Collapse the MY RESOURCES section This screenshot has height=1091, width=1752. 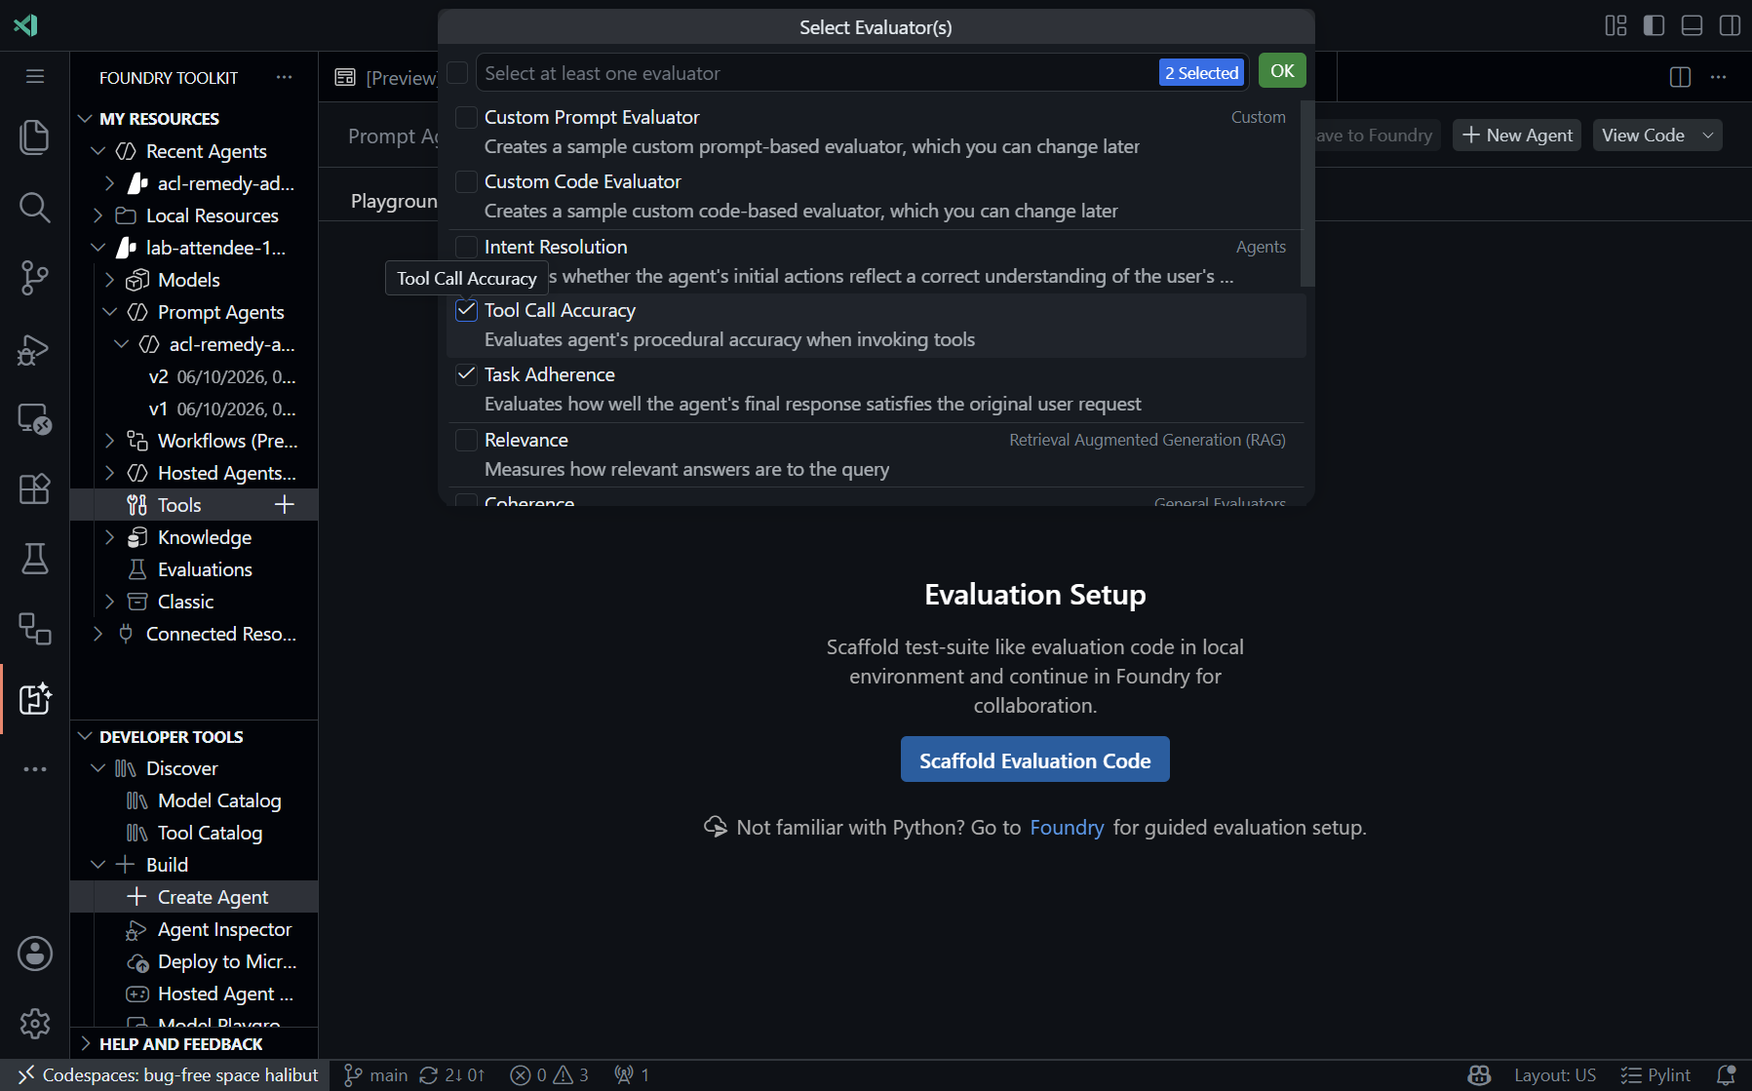pos(86,118)
